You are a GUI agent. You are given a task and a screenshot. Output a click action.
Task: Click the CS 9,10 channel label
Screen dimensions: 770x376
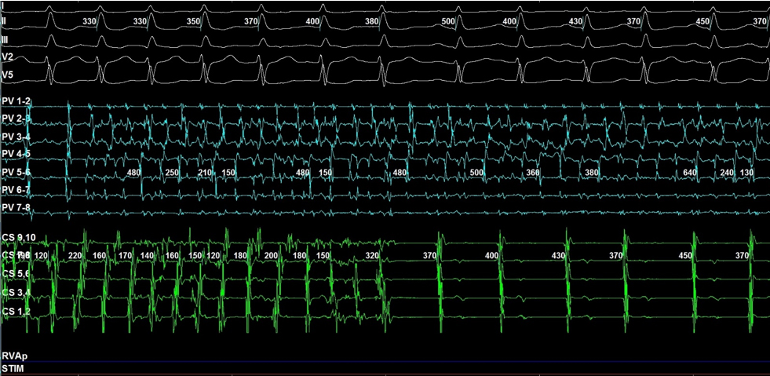(x=19, y=236)
